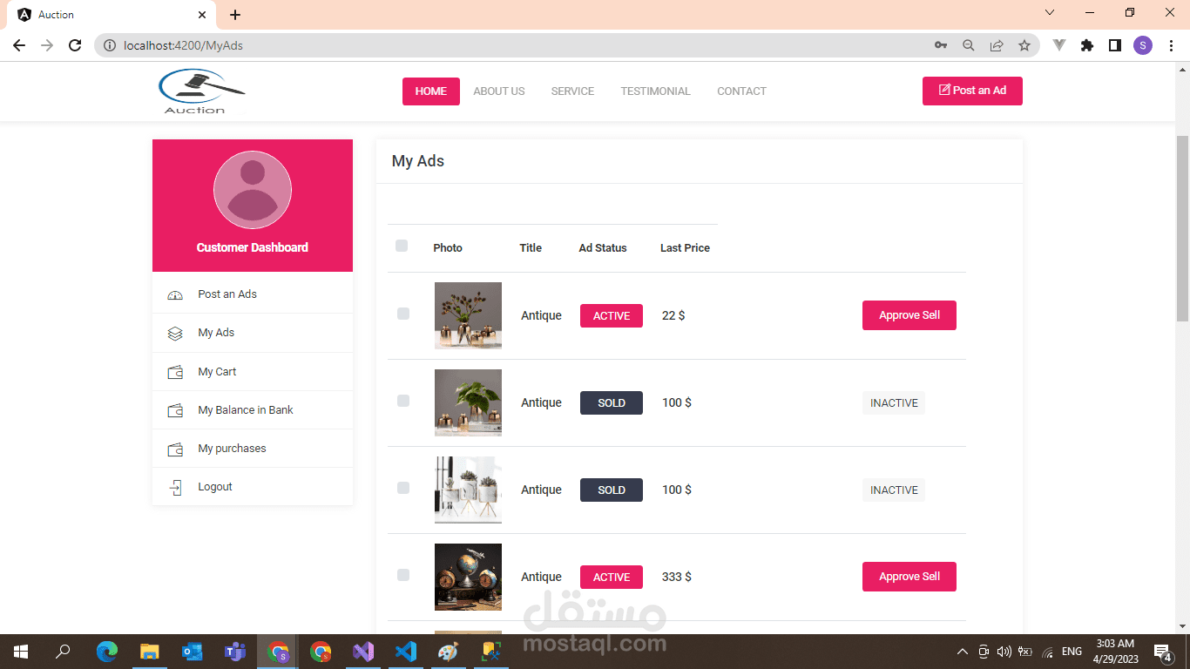Check the box for the white pots SOLD ad
This screenshot has width=1190, height=669.
pos(402,488)
